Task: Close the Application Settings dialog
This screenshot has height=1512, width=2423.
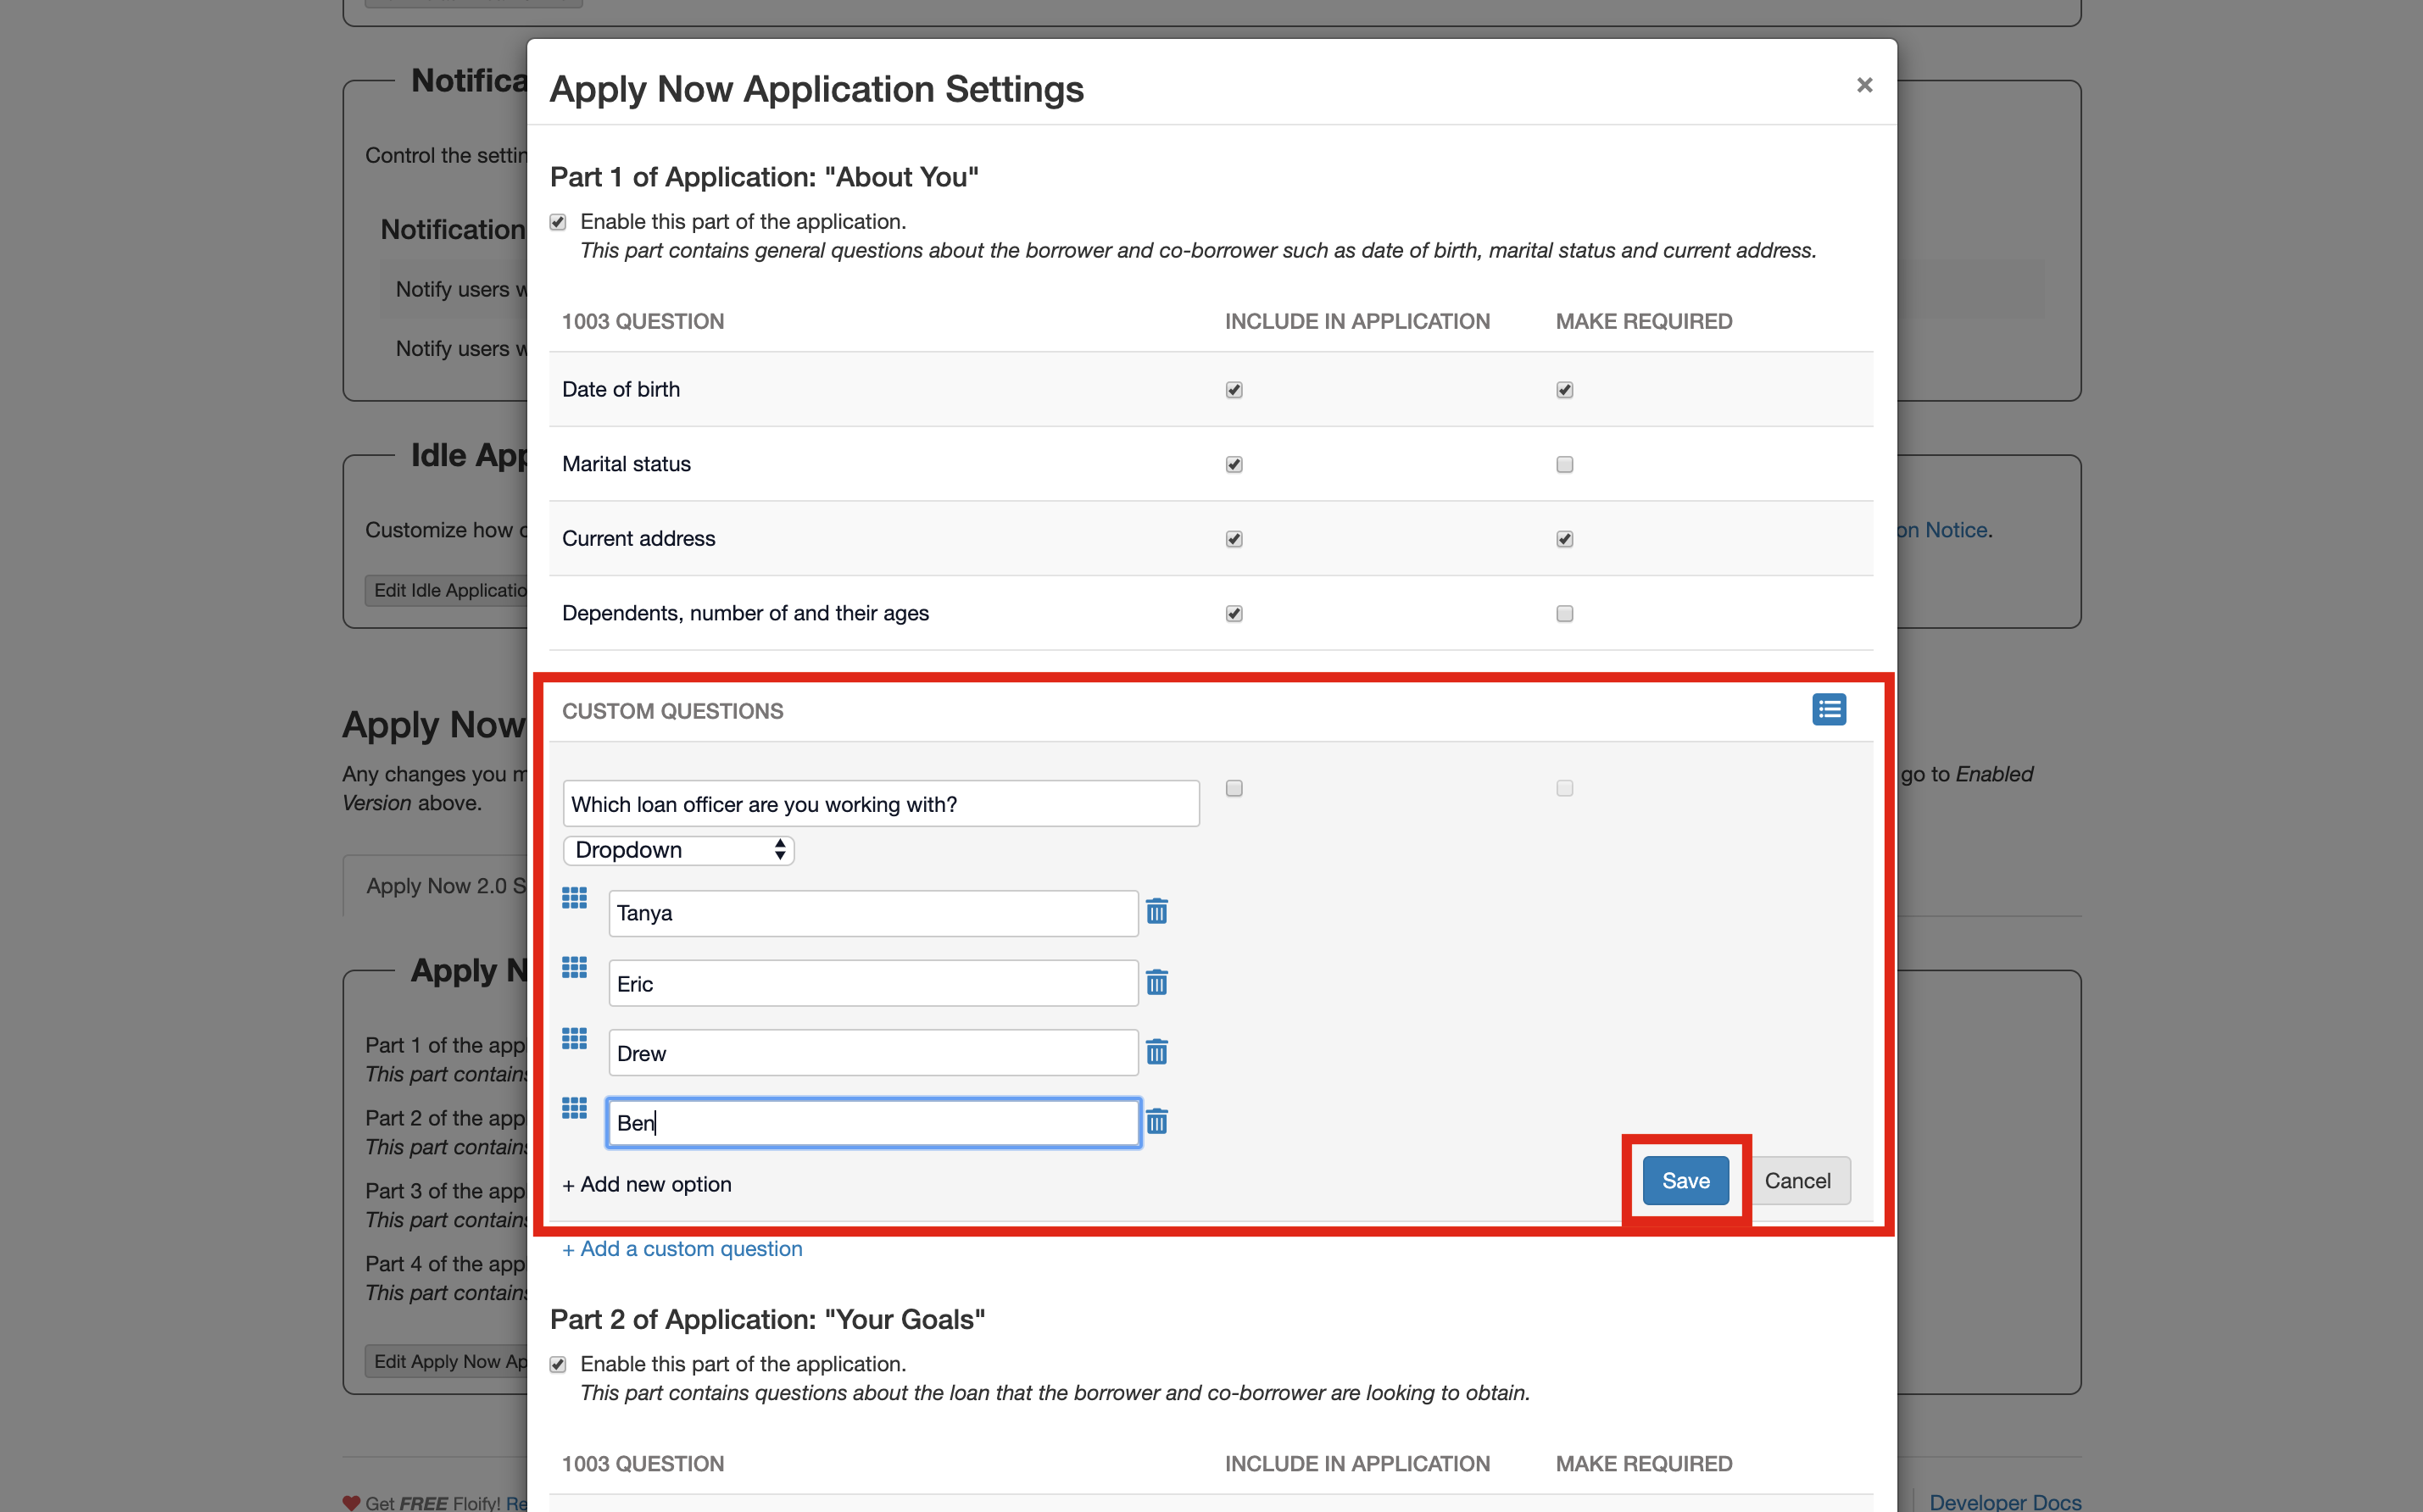Action: coord(1864,85)
